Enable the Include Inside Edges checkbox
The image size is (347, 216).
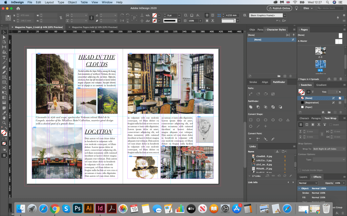point(300,170)
